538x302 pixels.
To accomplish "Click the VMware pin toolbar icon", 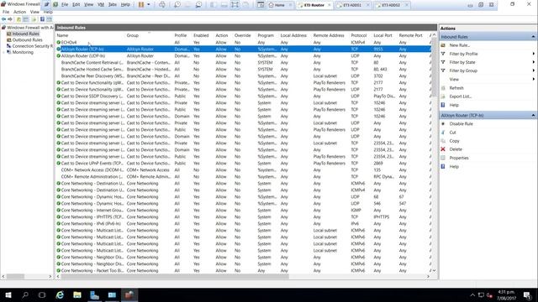I will point(47,5).
